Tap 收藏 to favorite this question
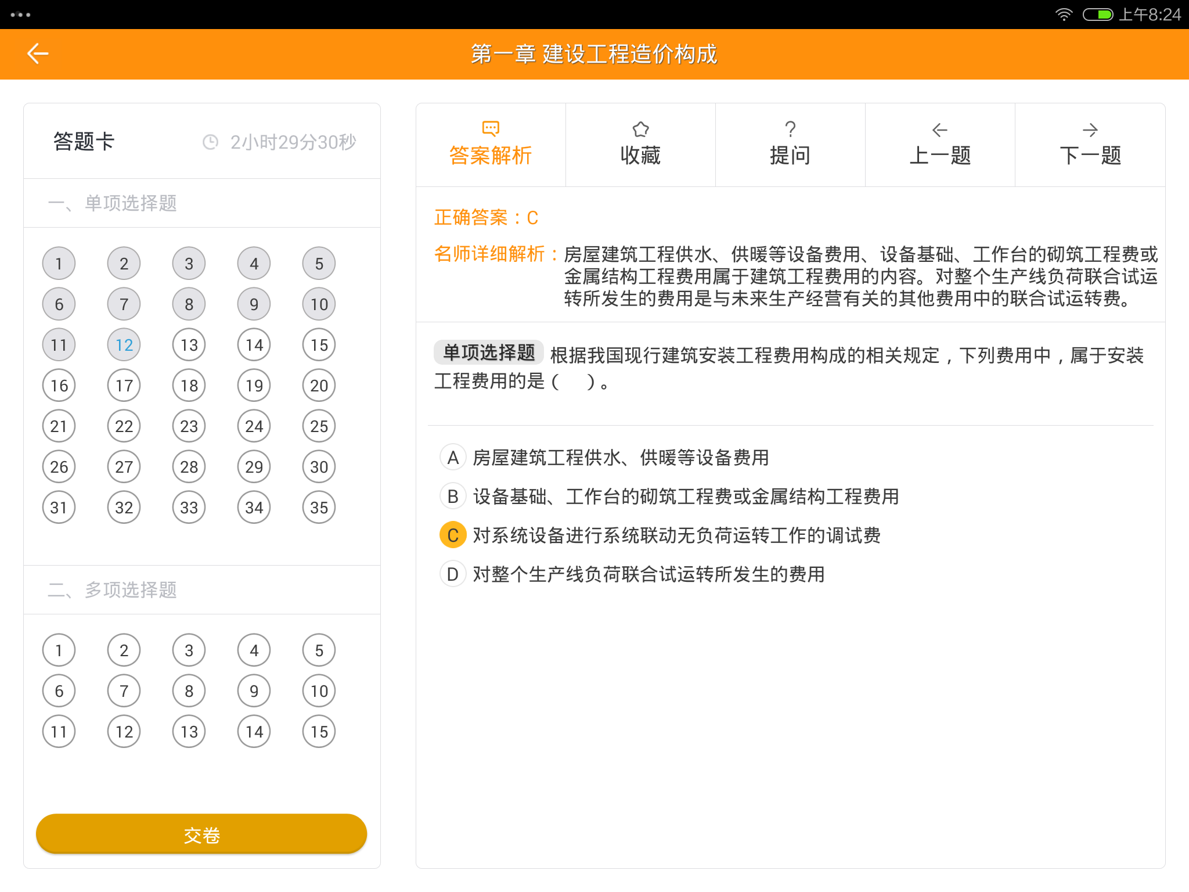This screenshot has height=892, width=1189. tap(640, 145)
